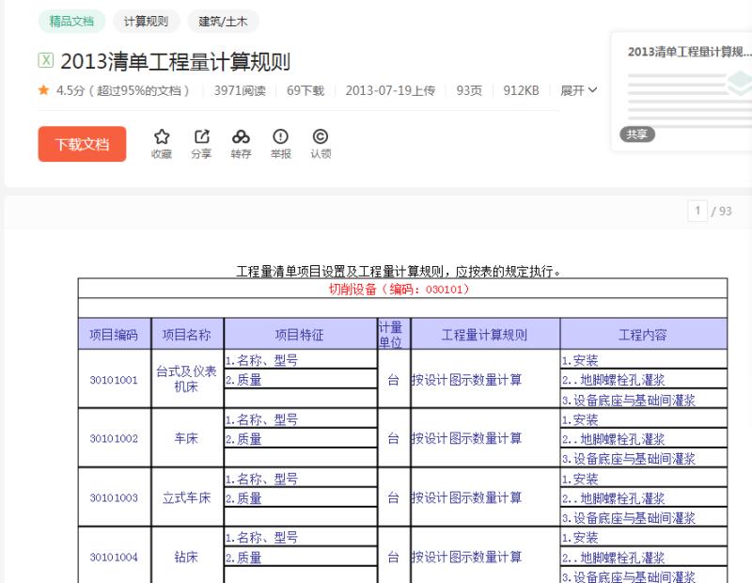Viewport: 752px width, 583px height.
Task: Click the document title 2013清单工程量计算规则
Action: tap(176, 61)
